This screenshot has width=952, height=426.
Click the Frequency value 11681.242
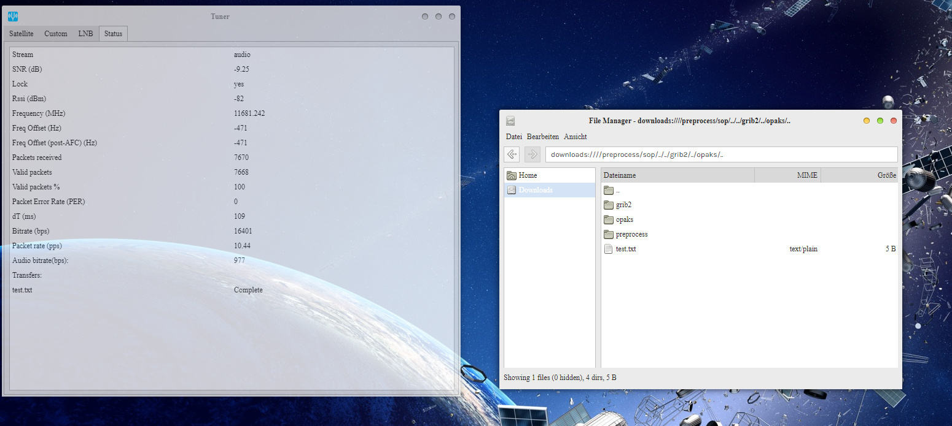click(x=249, y=113)
